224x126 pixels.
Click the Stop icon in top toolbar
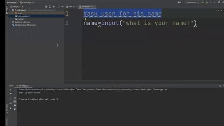click(215, 2)
